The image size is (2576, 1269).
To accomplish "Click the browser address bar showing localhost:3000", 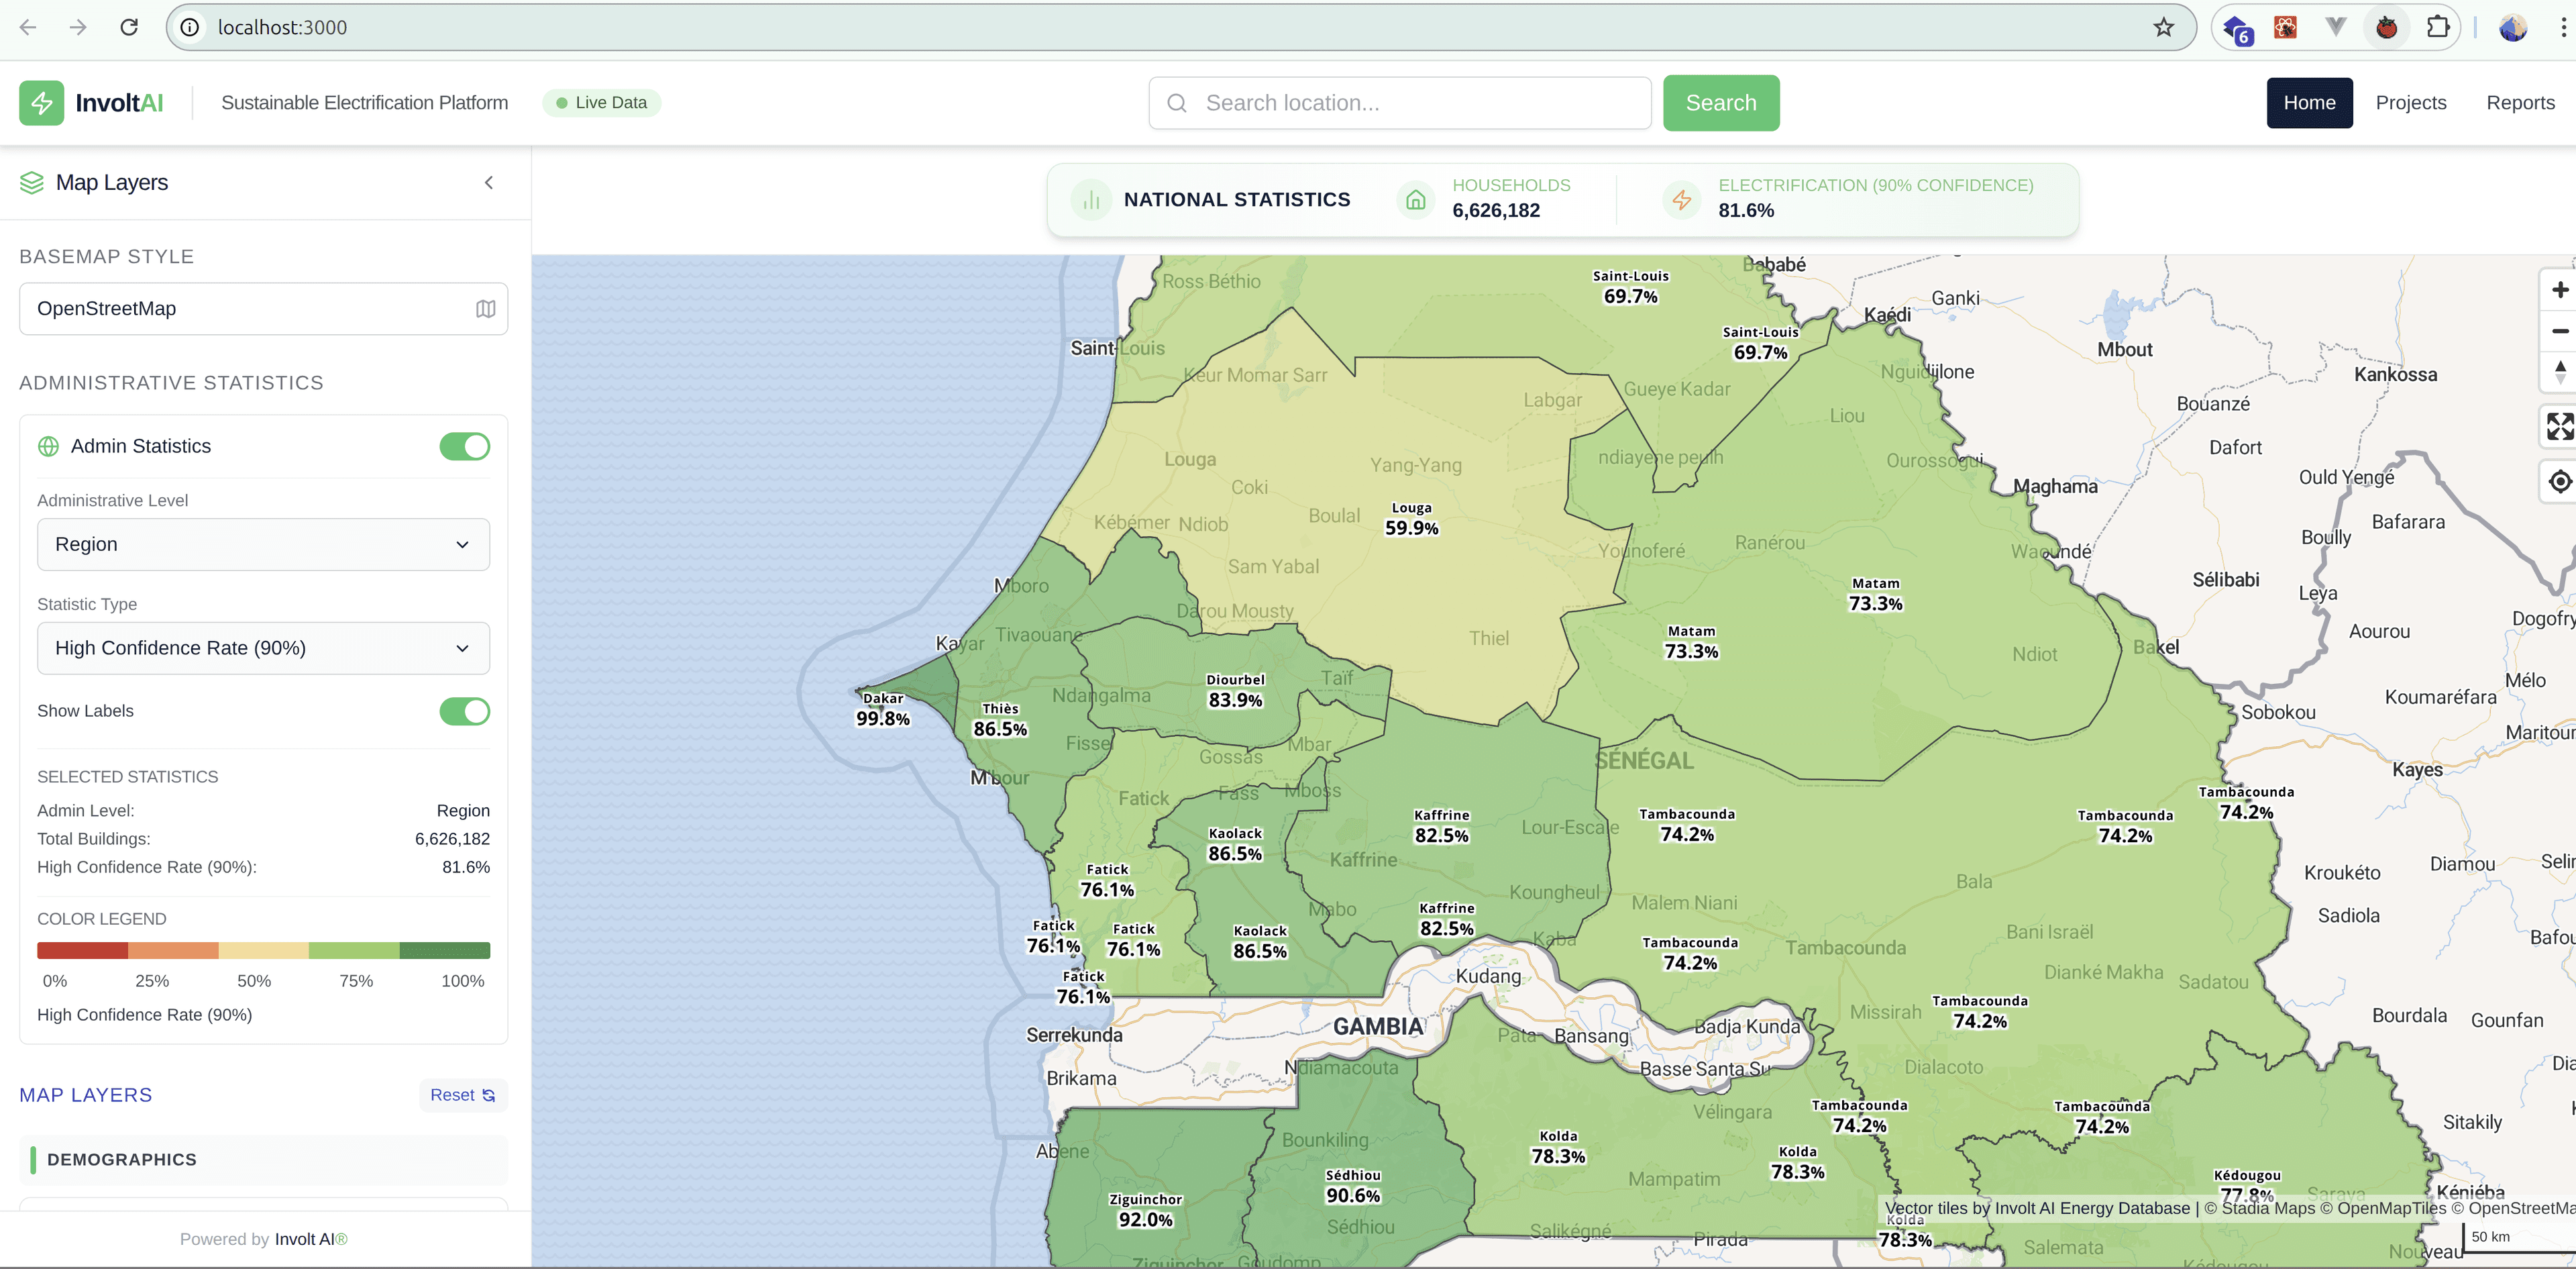I will click(1180, 27).
